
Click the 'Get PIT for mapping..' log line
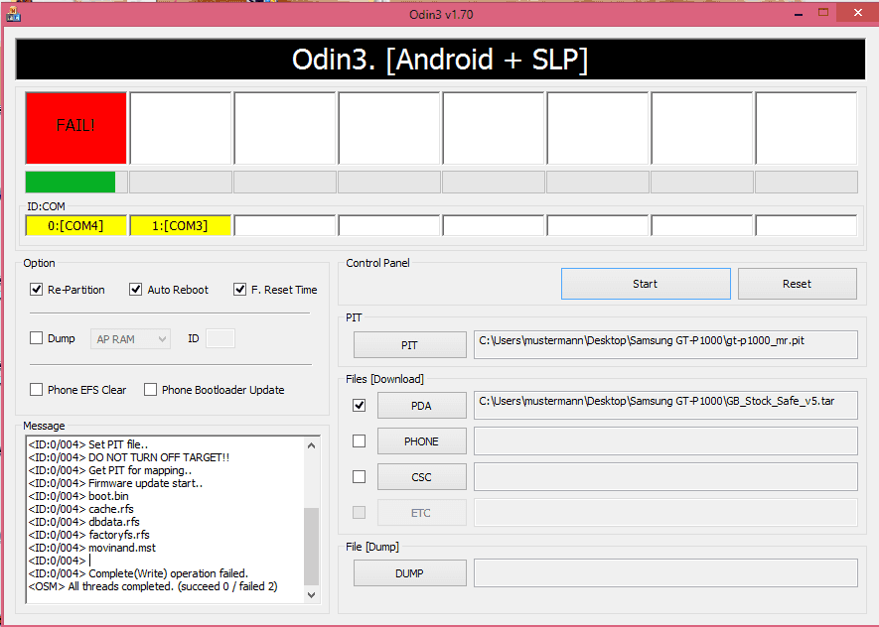click(x=110, y=470)
